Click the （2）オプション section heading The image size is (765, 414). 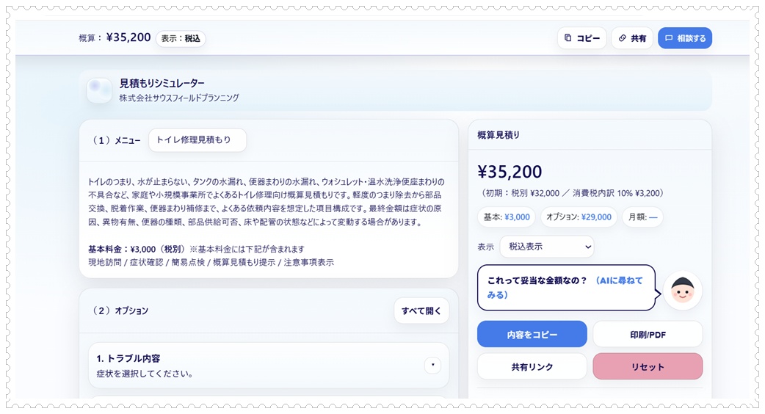tap(120, 310)
